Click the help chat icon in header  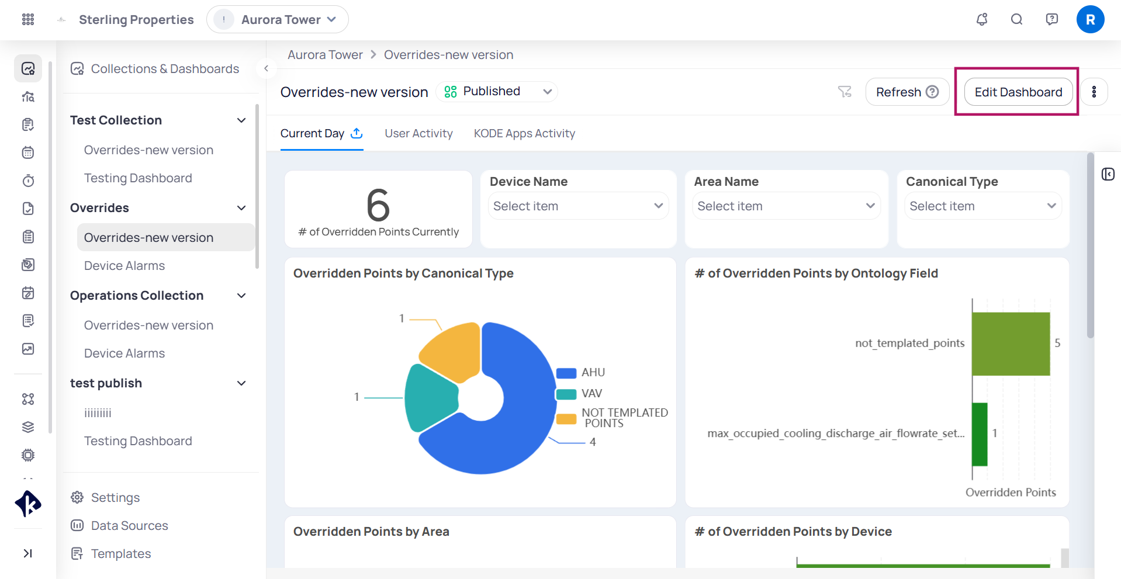pyautogui.click(x=1052, y=19)
